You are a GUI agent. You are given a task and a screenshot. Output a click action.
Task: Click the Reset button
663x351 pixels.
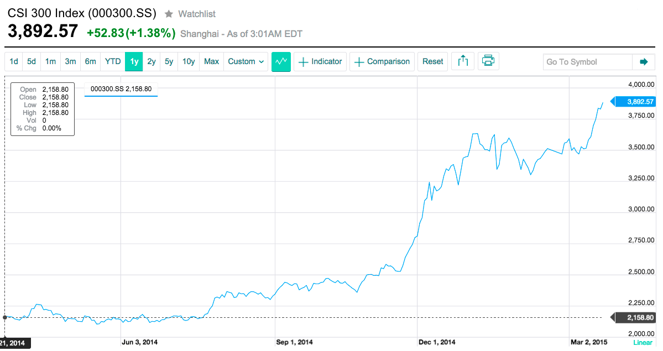(432, 62)
